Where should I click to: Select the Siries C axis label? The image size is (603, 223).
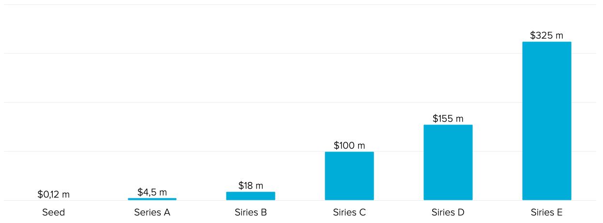click(349, 212)
